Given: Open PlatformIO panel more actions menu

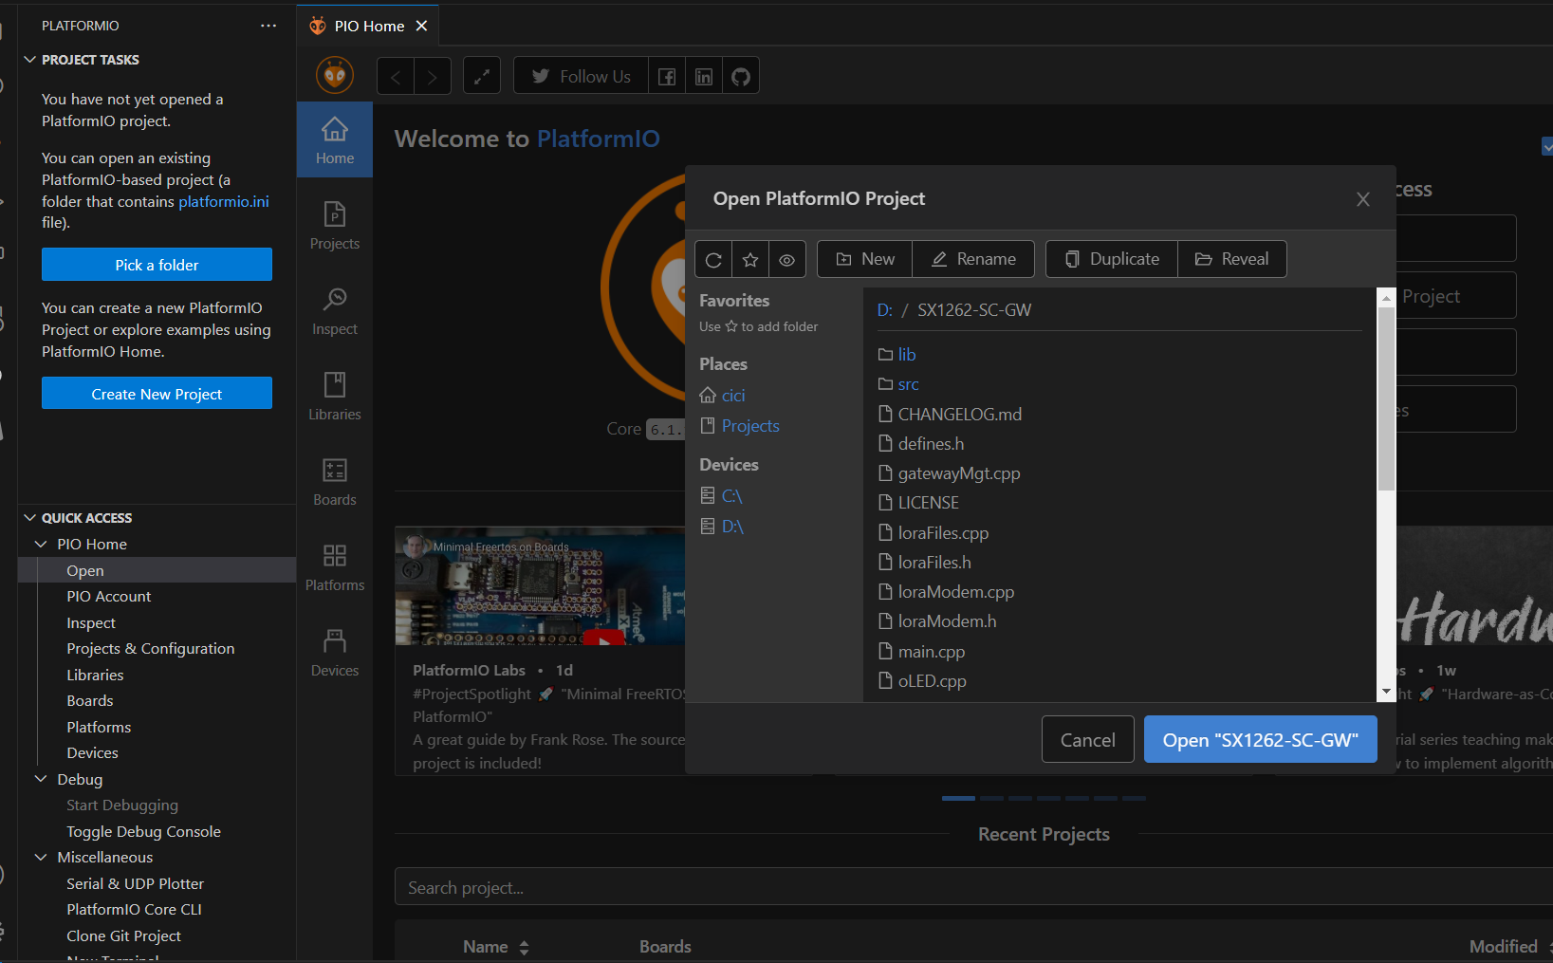Looking at the screenshot, I should click(x=268, y=26).
